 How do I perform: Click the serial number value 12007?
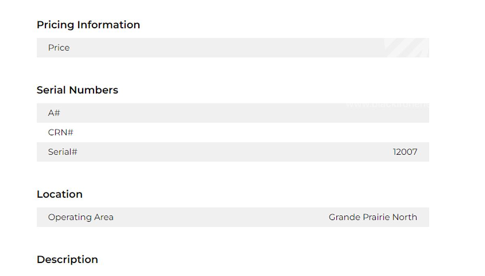coord(405,152)
